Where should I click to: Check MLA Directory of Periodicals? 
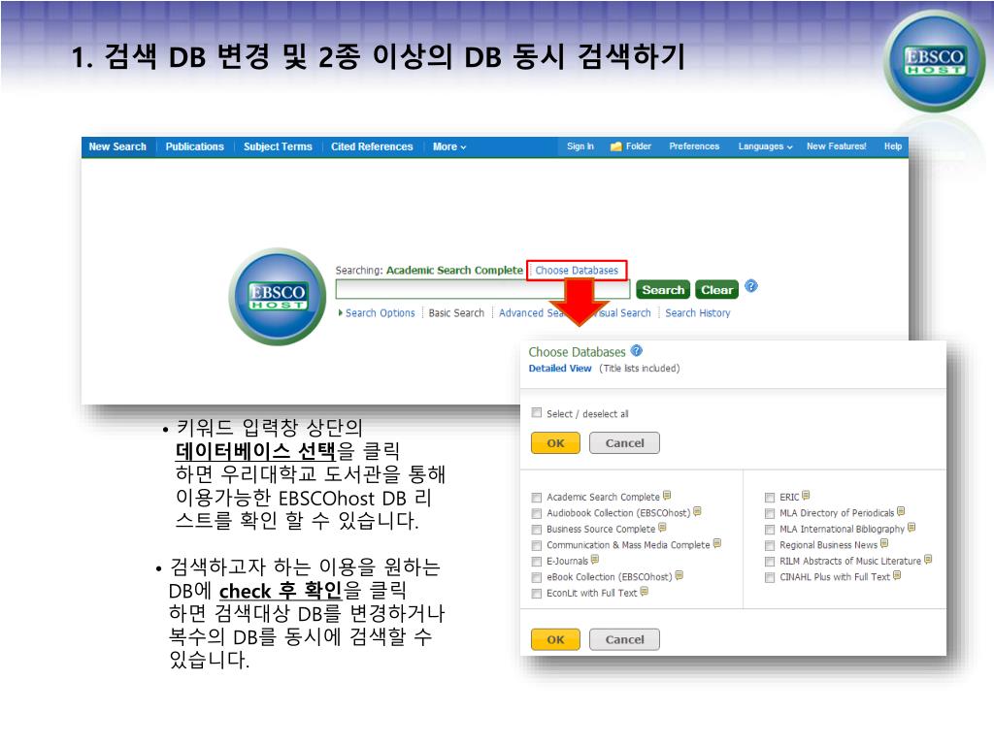coord(770,513)
